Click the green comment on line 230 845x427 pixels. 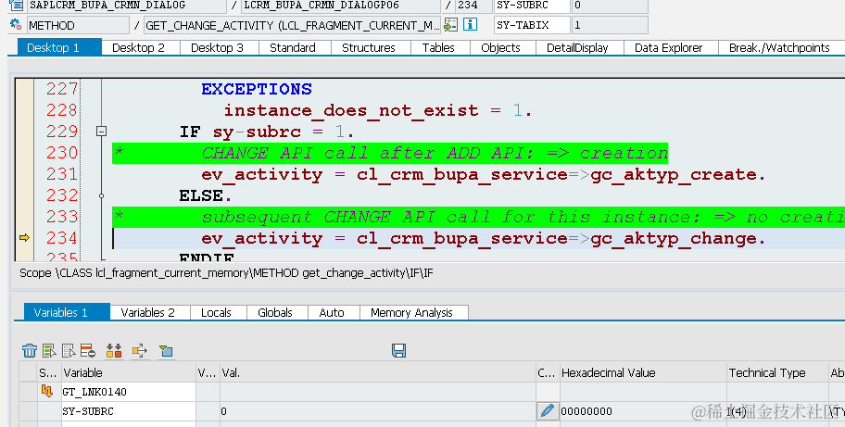(390, 153)
